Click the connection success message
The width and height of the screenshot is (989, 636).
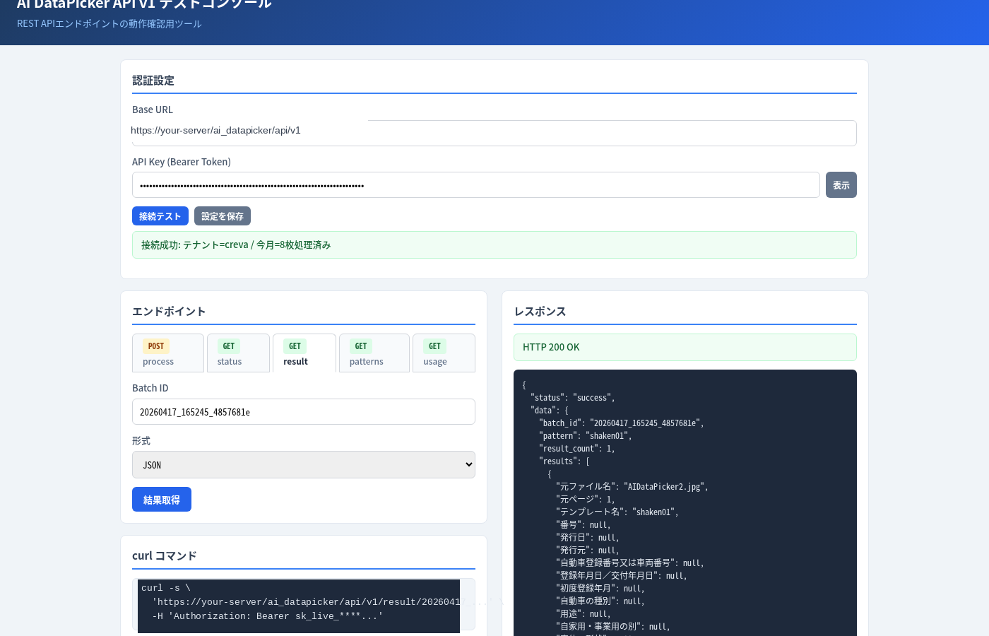[x=494, y=245]
